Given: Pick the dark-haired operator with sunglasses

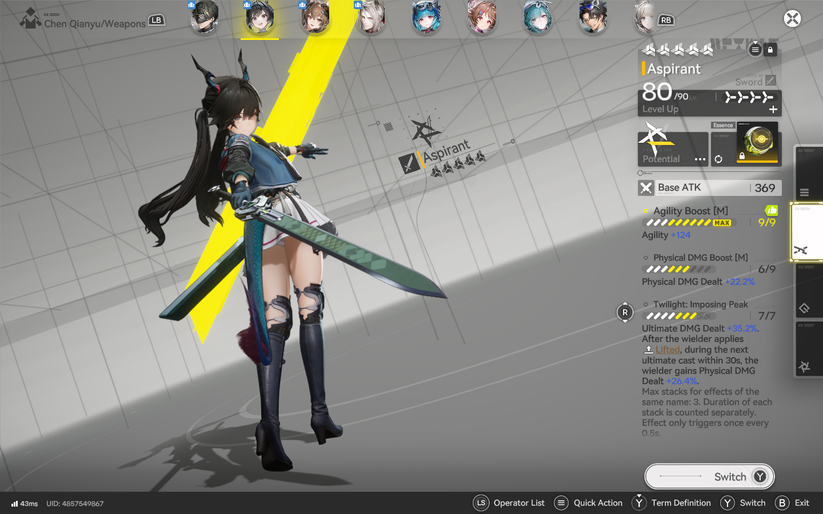Looking at the screenshot, I should coord(593,17).
